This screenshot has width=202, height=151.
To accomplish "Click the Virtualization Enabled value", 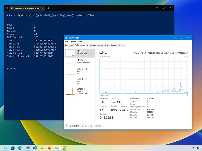I will [x=150, y=109].
